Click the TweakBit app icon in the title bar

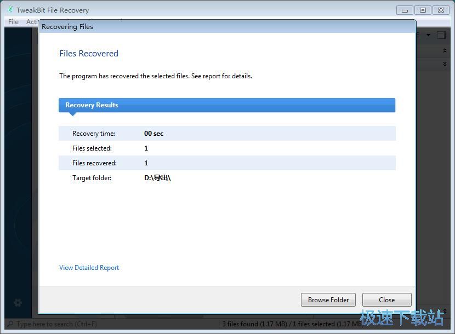[10, 10]
